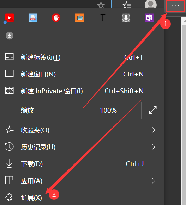
Task: Click the black T extension icon
Action: pos(103,18)
